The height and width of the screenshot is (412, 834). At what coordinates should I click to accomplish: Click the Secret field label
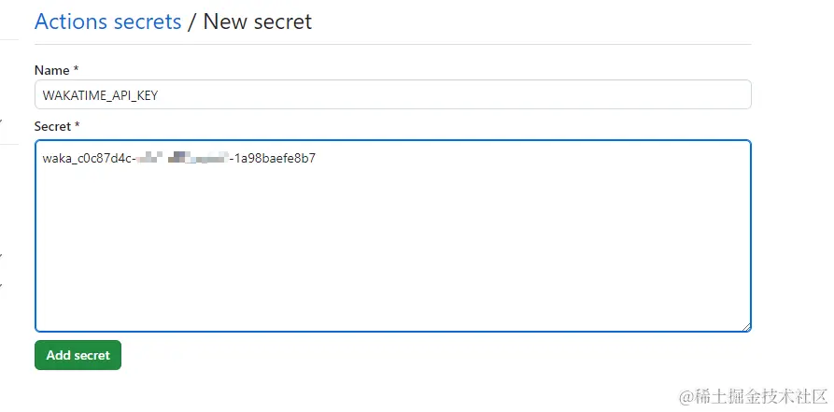(53, 125)
